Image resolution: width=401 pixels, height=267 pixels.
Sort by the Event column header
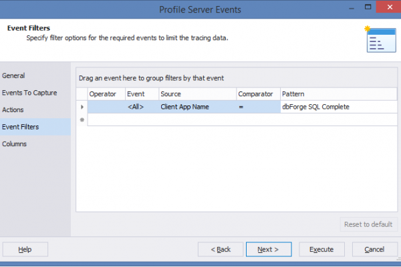click(x=142, y=94)
